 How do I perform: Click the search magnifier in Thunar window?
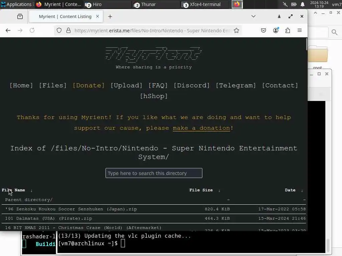coord(334,32)
